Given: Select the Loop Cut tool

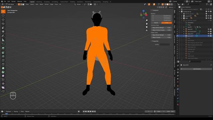Looking at the screenshot, I should coord(3,60).
